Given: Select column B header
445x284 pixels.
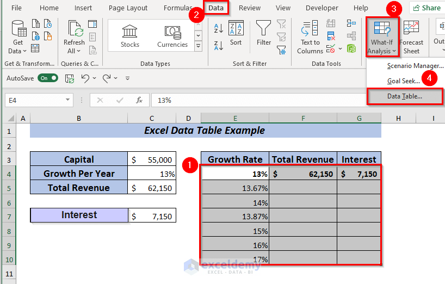Looking at the screenshot, I should (x=79, y=118).
